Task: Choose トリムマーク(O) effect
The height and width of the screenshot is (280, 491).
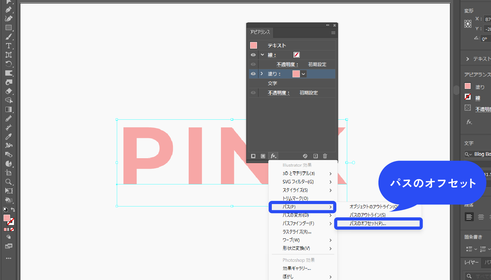Action: 303,198
